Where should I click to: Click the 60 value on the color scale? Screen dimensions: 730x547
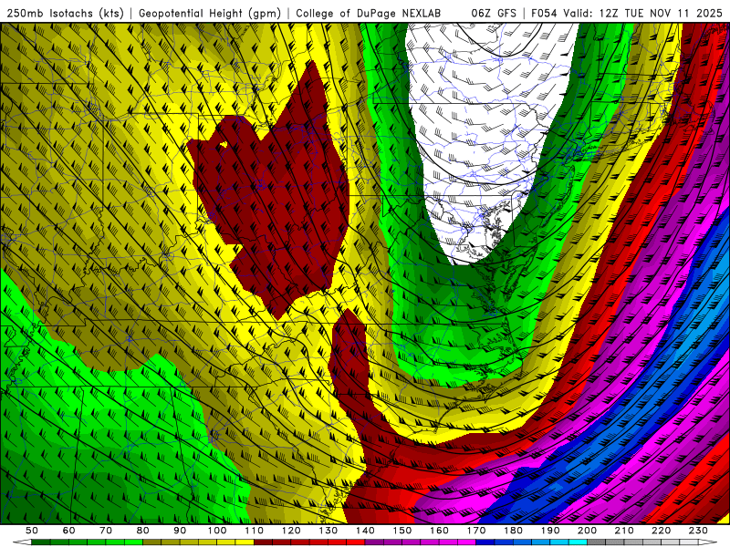click(69, 531)
